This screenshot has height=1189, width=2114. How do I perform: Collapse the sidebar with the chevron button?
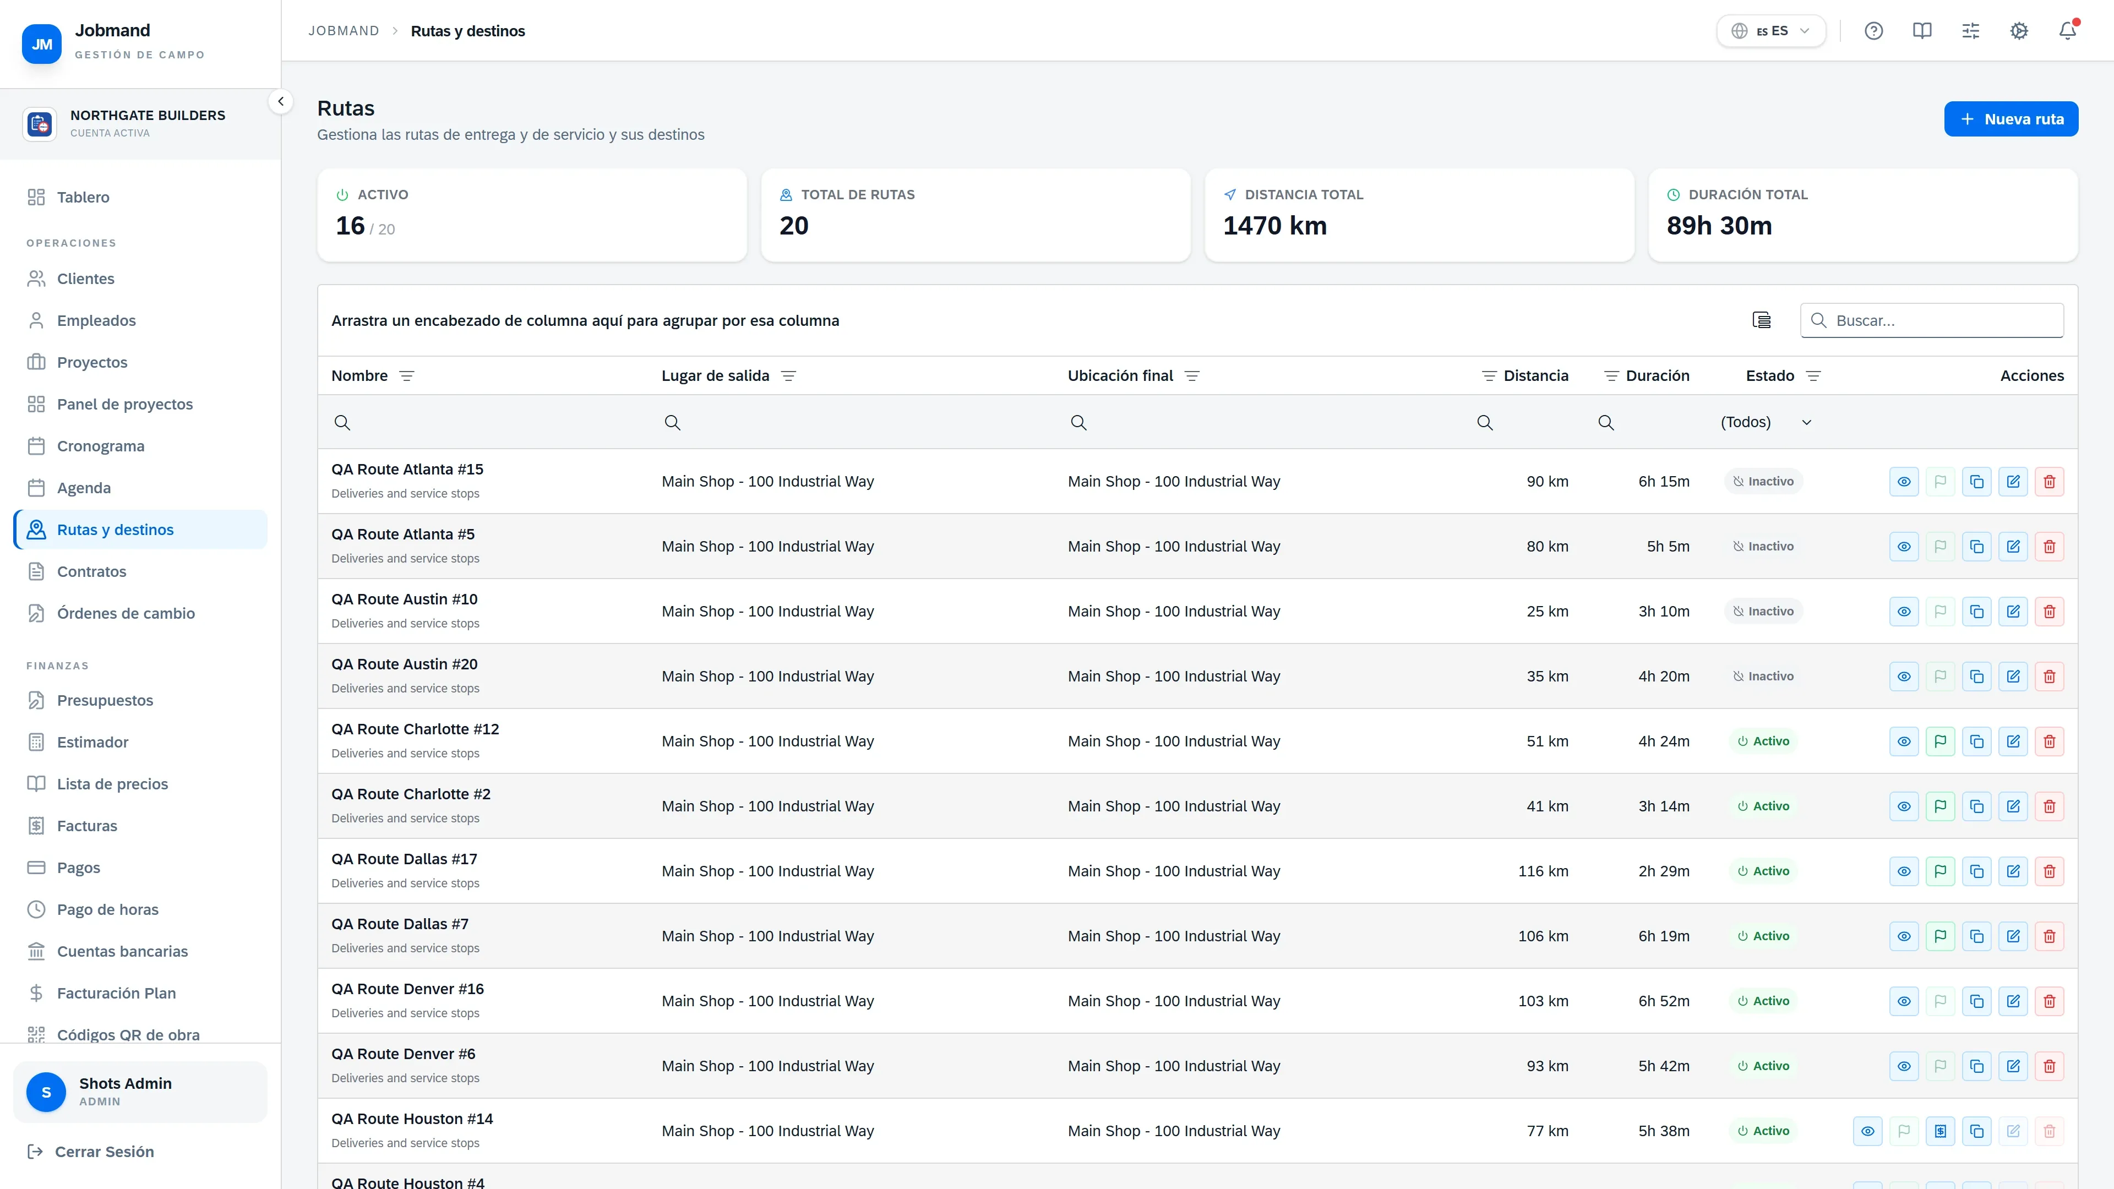(281, 102)
